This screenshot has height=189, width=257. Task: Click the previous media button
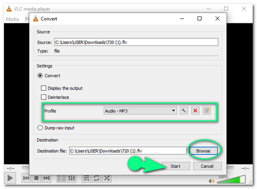(x=27, y=178)
